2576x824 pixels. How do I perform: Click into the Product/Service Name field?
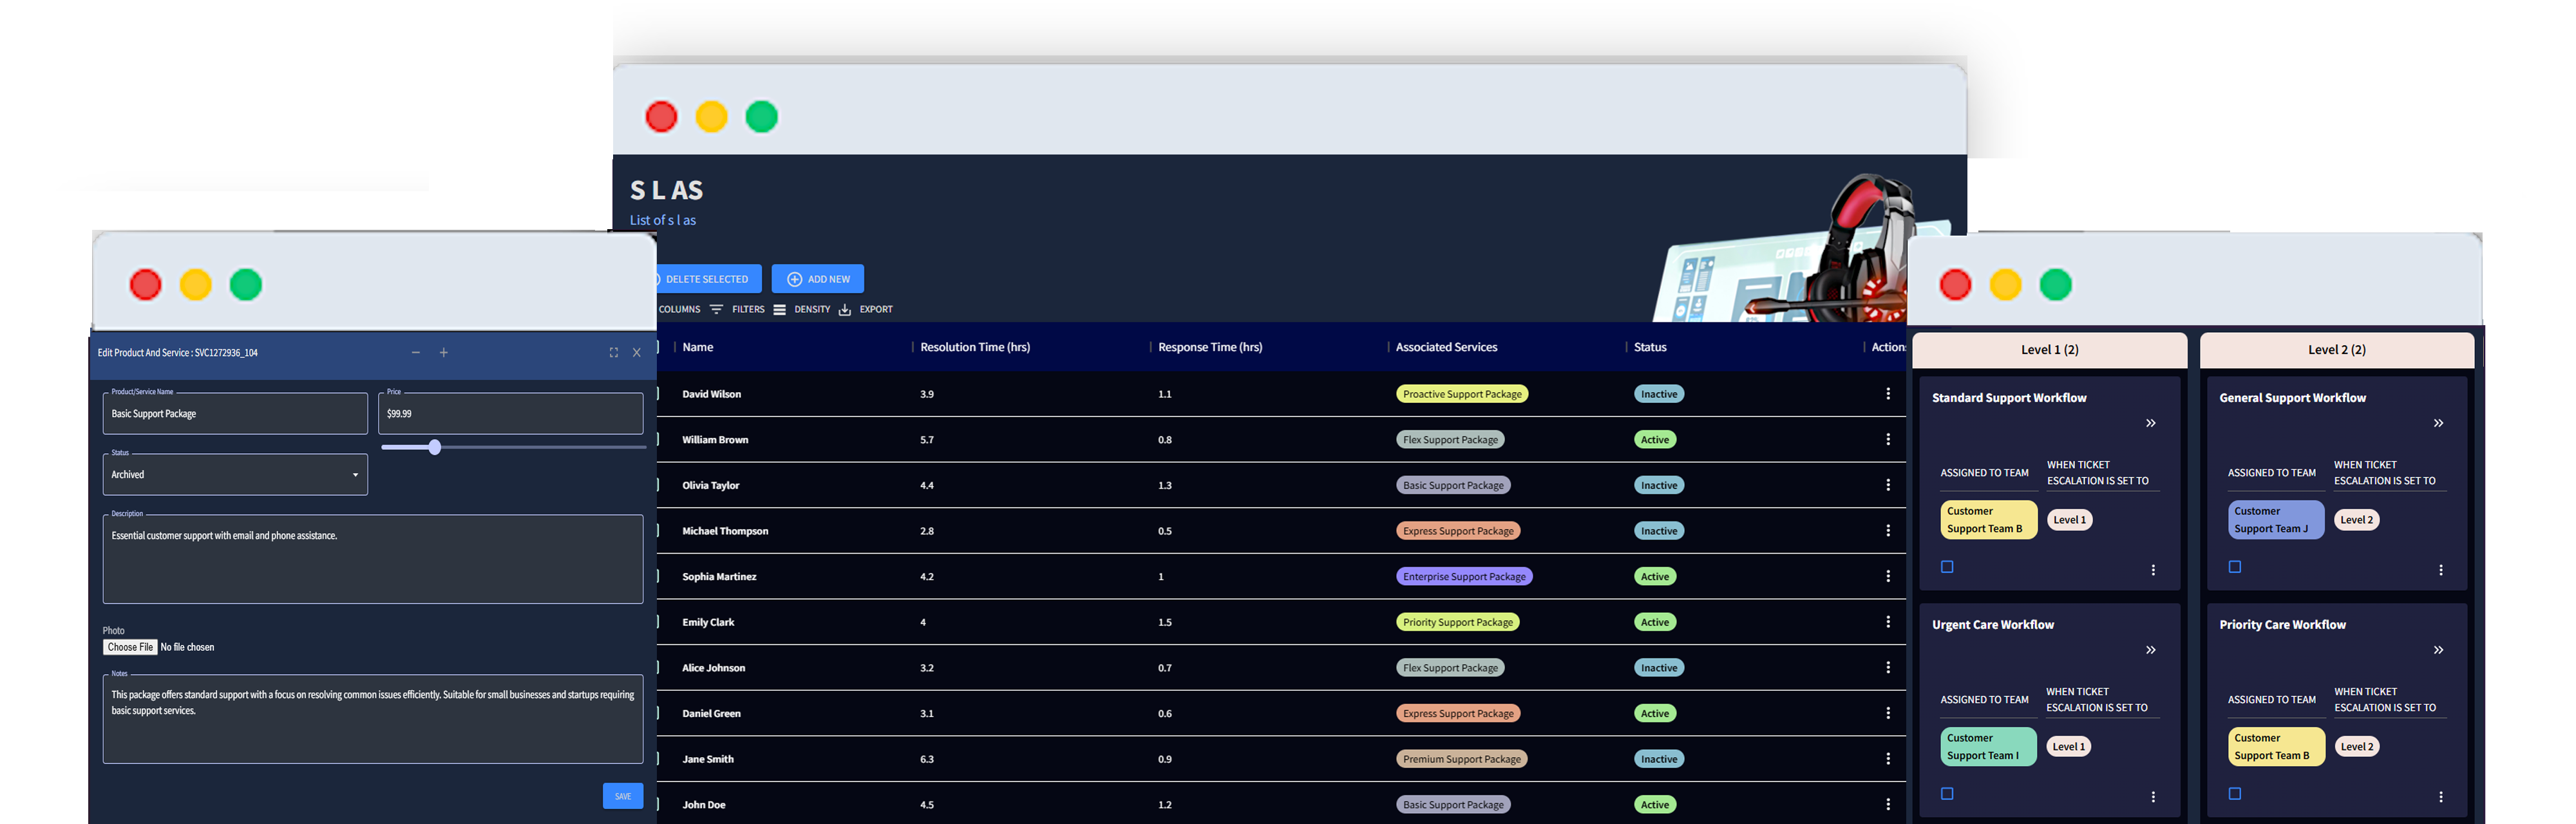pos(235,414)
